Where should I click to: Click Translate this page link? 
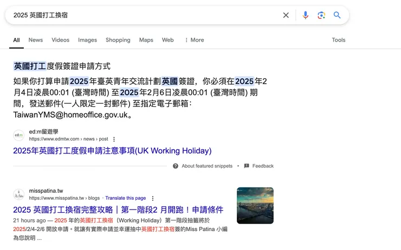click(x=126, y=198)
